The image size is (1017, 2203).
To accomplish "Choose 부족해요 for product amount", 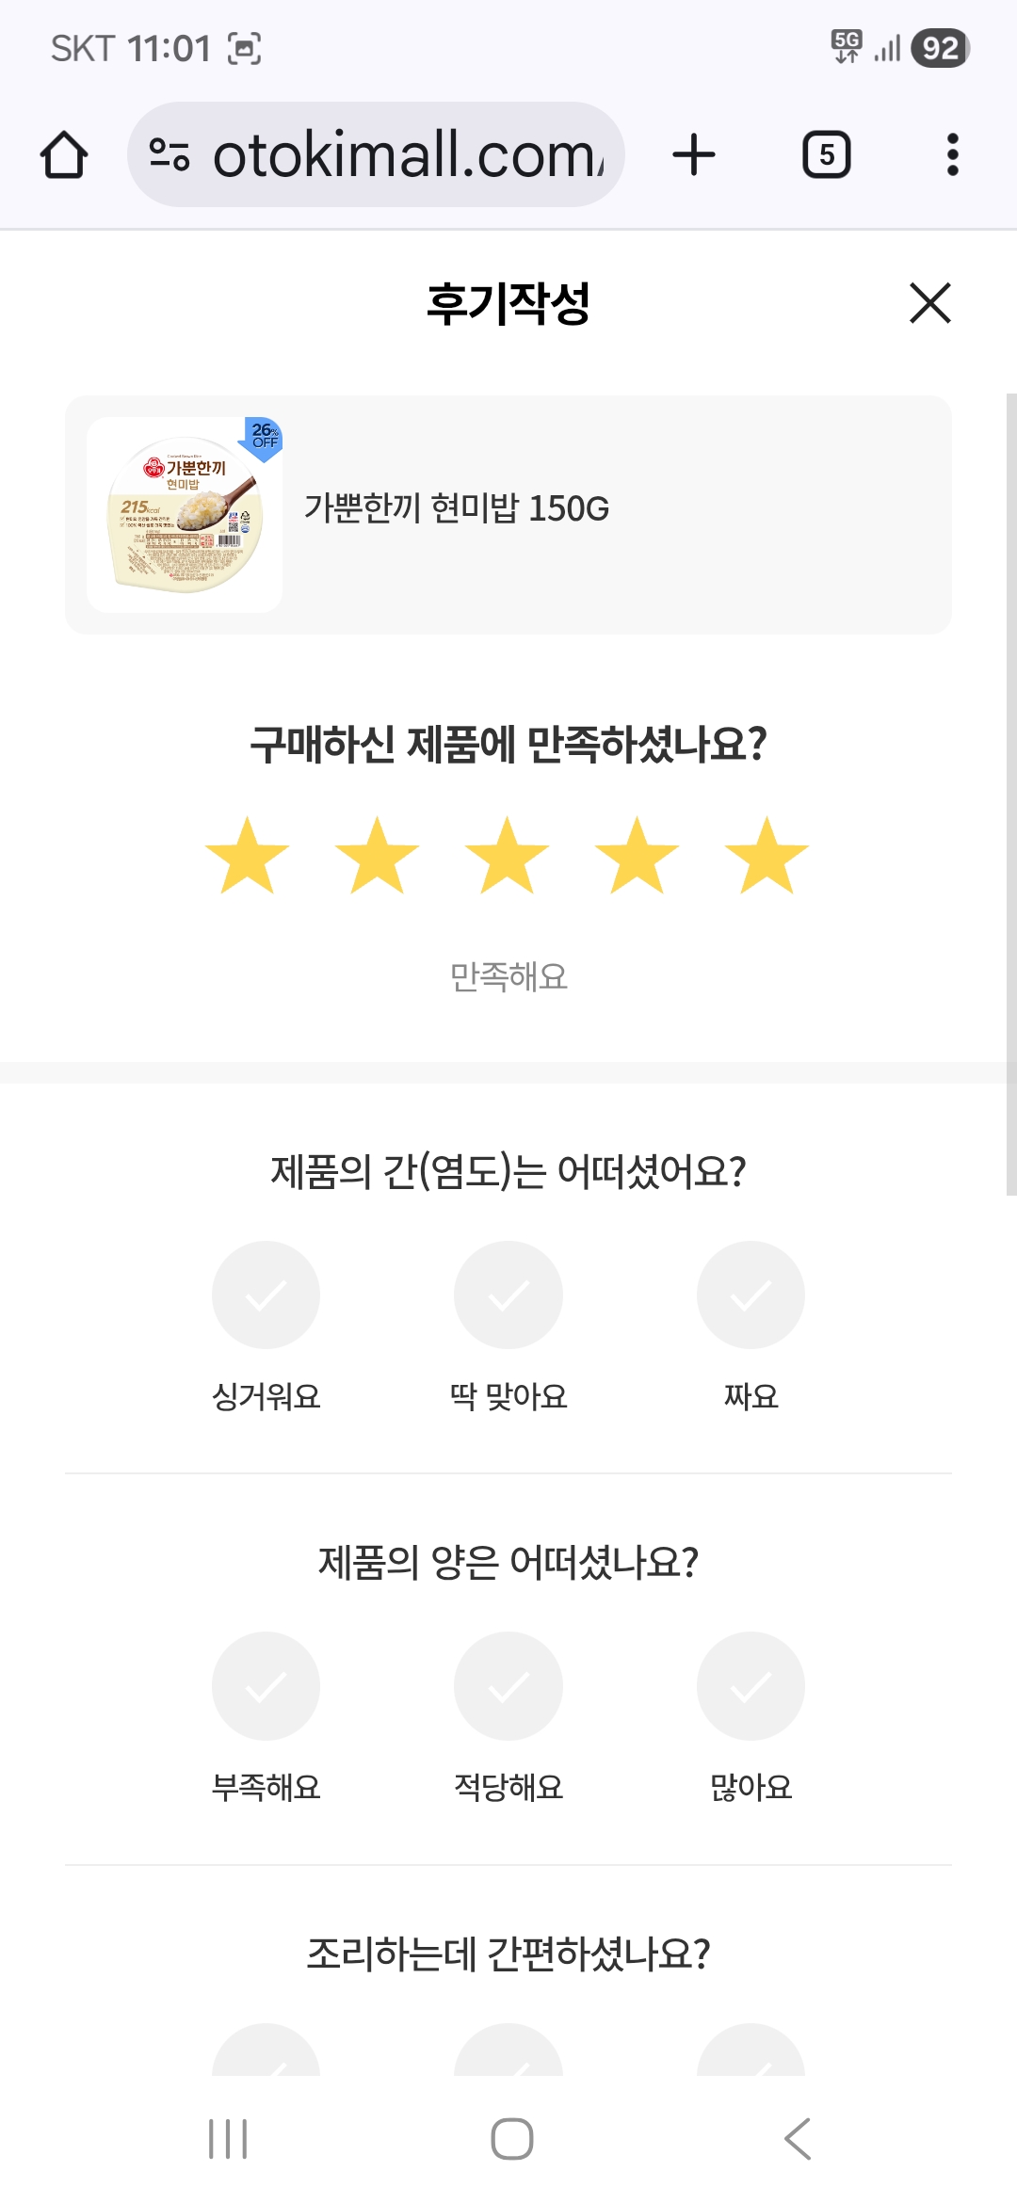I will click(x=266, y=1686).
